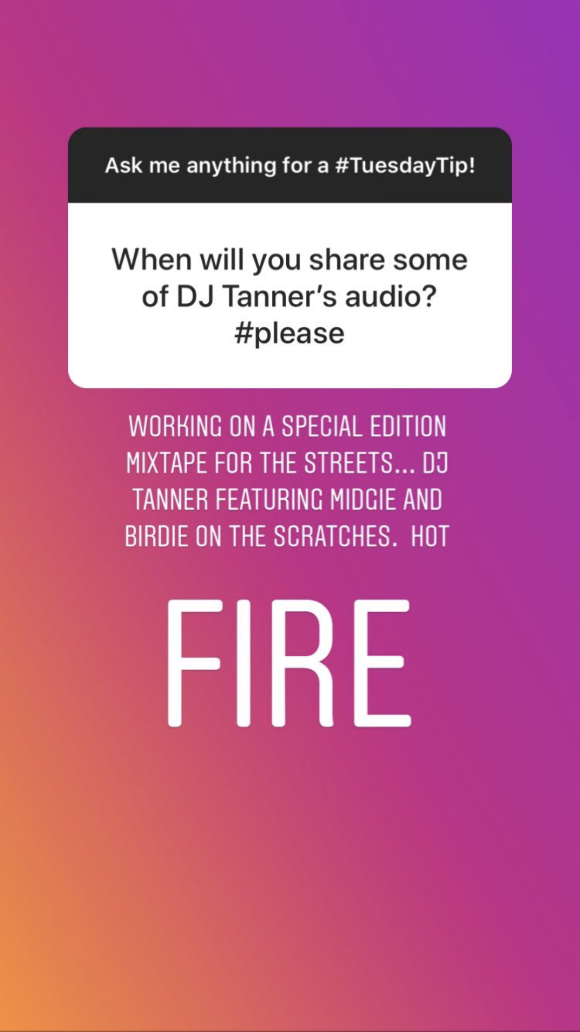580x1032 pixels.
Task: Open the #TuesdayTip hashtag in the header
Action: pos(405,166)
